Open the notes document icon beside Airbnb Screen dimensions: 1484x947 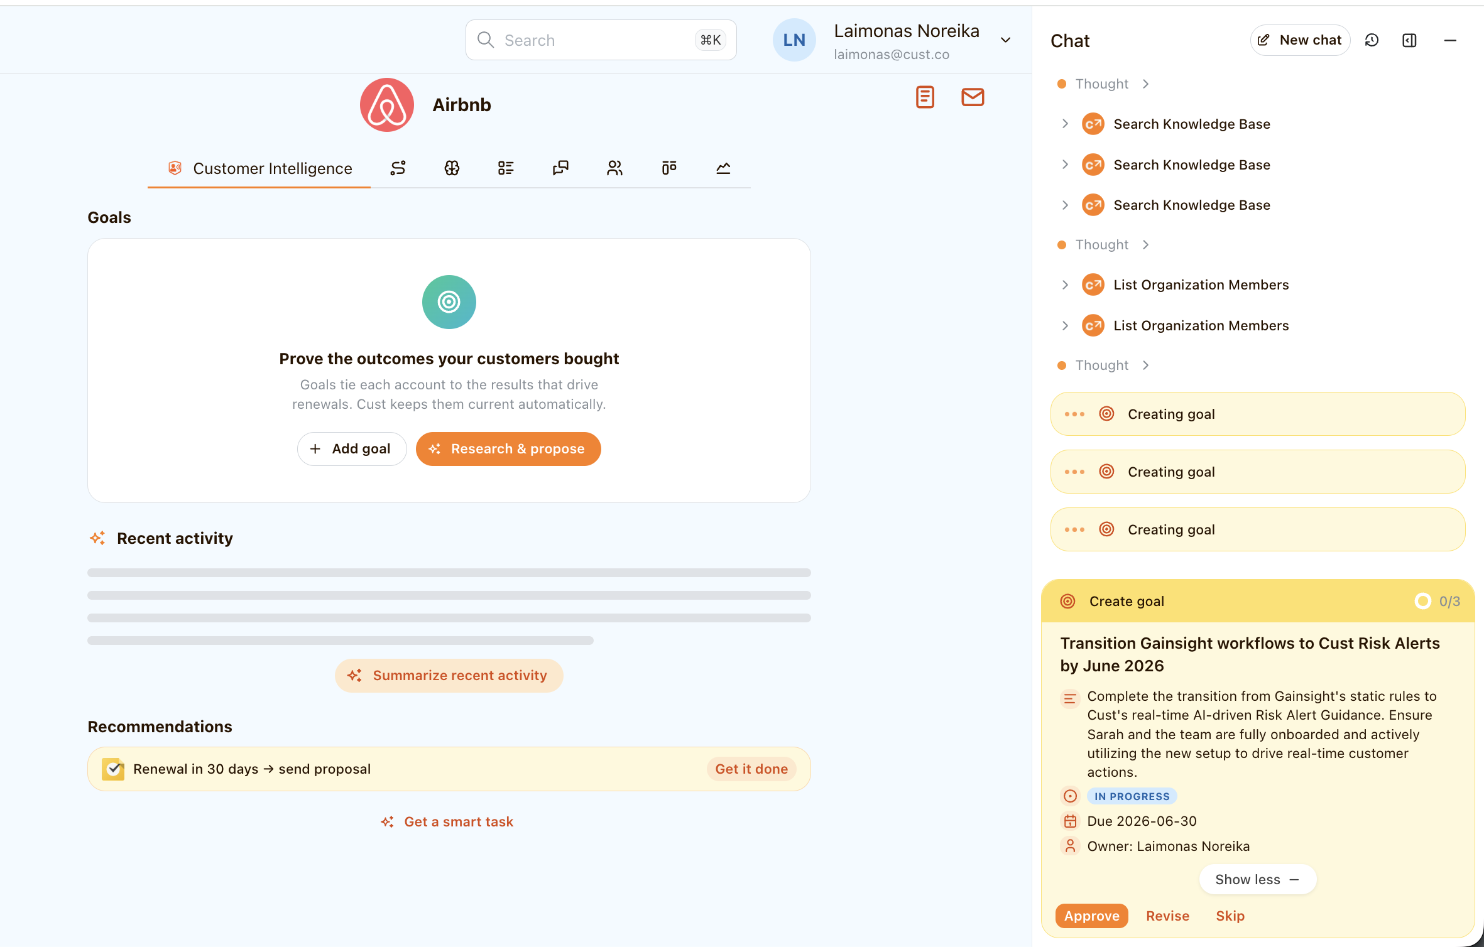[x=925, y=97]
